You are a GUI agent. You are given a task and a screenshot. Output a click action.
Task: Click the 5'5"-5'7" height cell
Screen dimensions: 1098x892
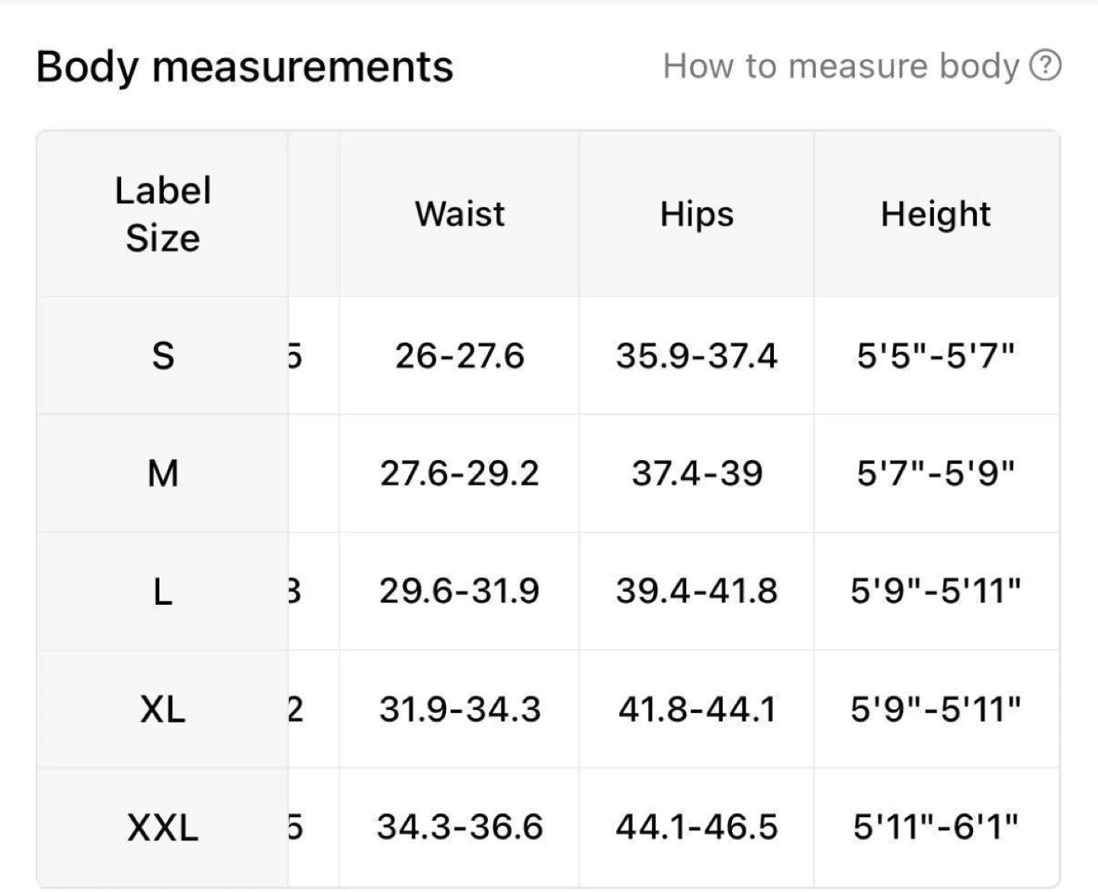click(936, 356)
